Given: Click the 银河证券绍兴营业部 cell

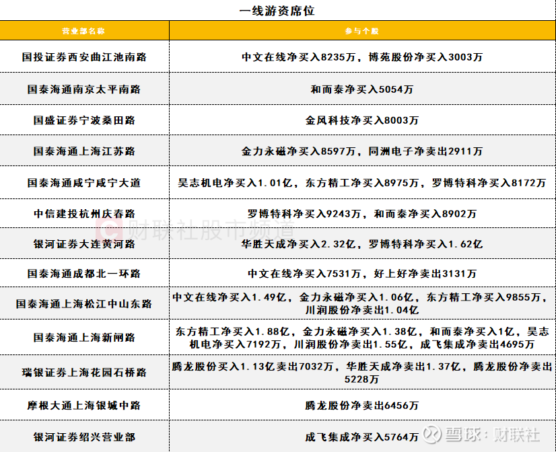Looking at the screenshot, I should tap(84, 437).
